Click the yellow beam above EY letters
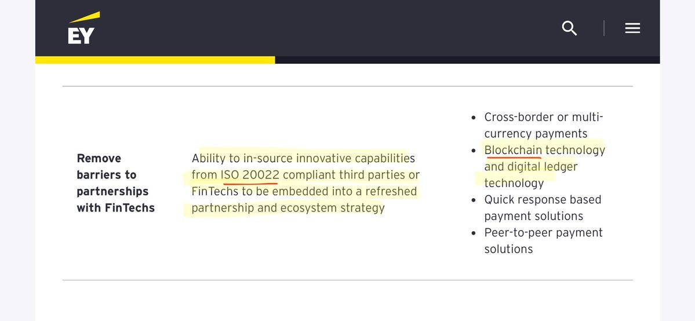 (84, 17)
